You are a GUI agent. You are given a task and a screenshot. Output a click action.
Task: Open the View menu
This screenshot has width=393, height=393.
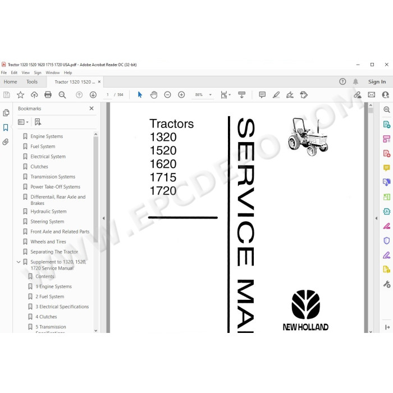tap(26, 72)
